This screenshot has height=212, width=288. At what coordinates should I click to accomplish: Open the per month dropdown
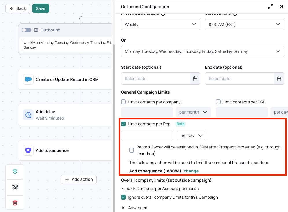193,112
